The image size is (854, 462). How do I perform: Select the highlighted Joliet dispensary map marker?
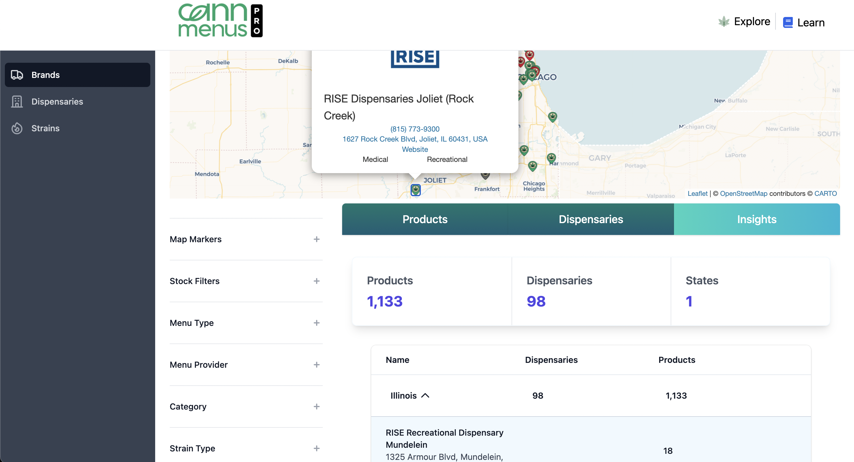(x=415, y=190)
